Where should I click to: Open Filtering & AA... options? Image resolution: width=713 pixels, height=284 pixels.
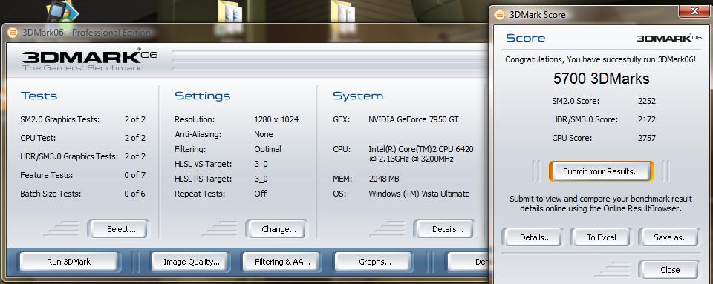(x=281, y=262)
